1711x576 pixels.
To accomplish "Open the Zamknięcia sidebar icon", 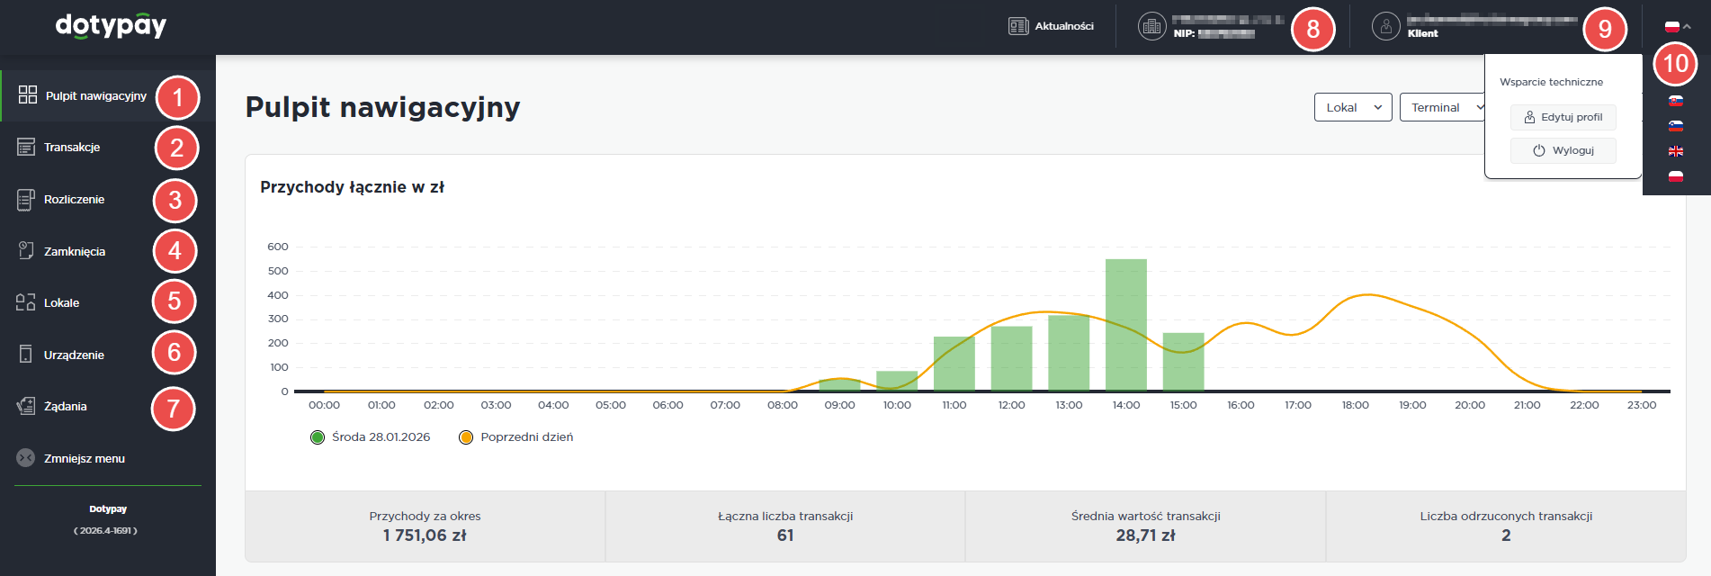I will pos(26,251).
